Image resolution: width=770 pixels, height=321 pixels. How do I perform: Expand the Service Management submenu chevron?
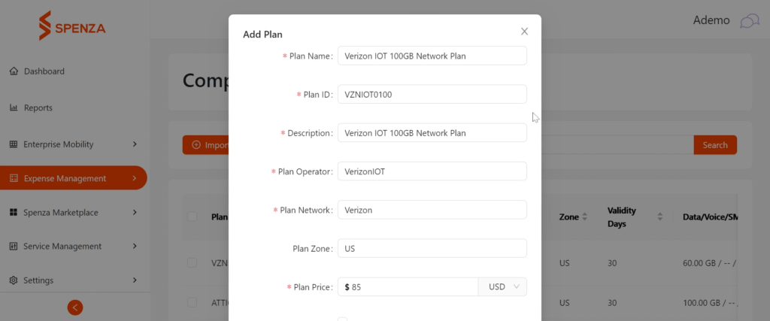[135, 247]
